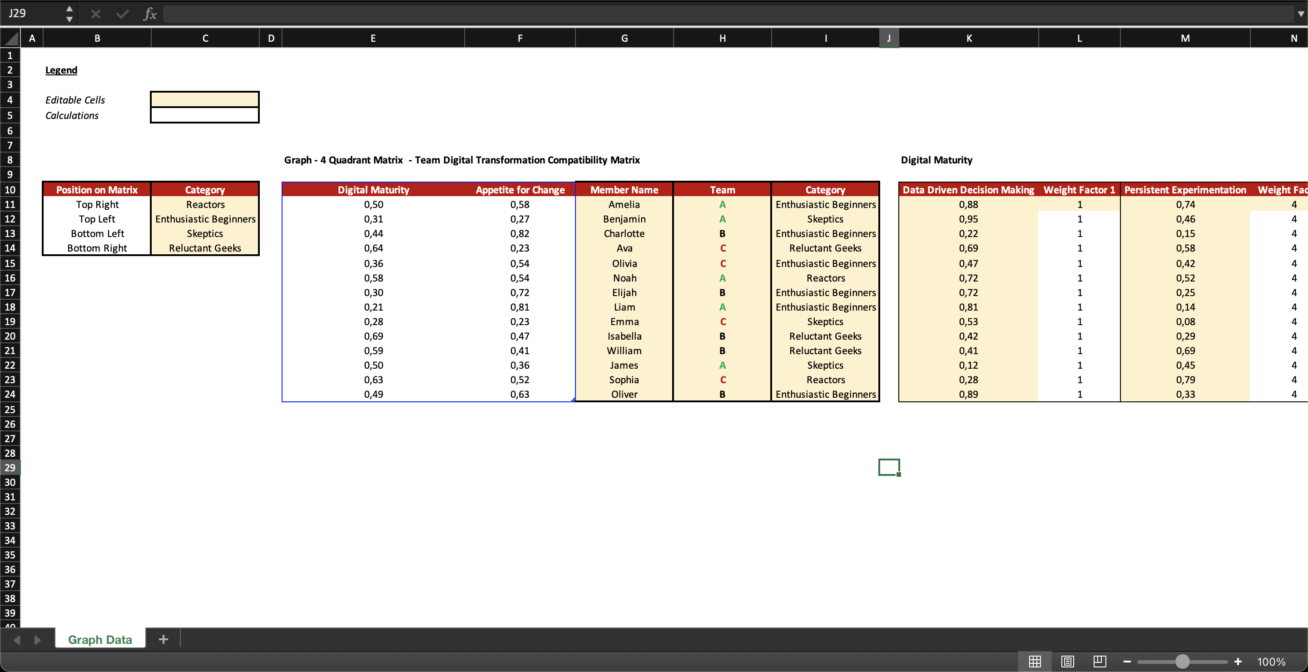This screenshot has height=672, width=1308.
Task: Click the 'Appetite for Change' header cell
Action: click(x=520, y=190)
